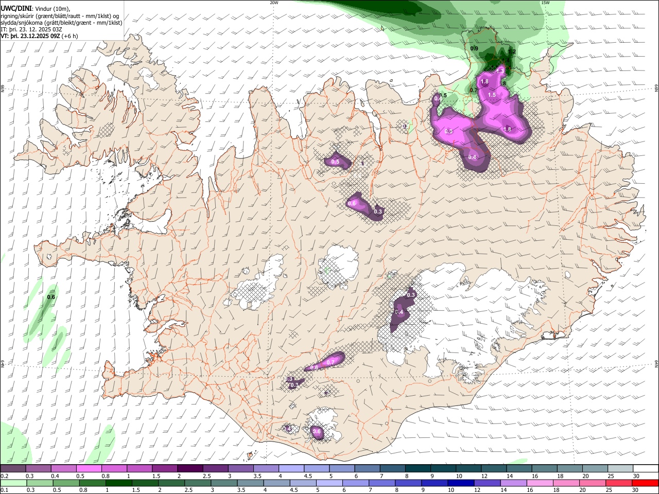
Task: Choose the medium green 0.5 swatch in lower legend row
Action: [66, 483]
